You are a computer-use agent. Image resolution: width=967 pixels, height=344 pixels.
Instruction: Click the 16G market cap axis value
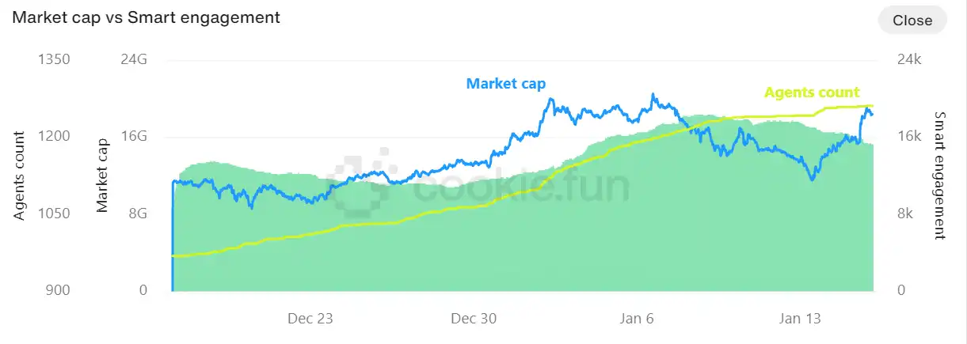(133, 137)
